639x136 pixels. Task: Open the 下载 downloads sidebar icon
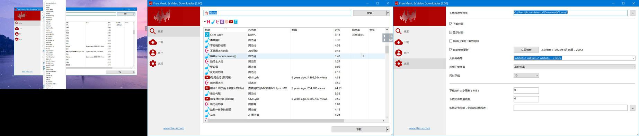[153, 42]
